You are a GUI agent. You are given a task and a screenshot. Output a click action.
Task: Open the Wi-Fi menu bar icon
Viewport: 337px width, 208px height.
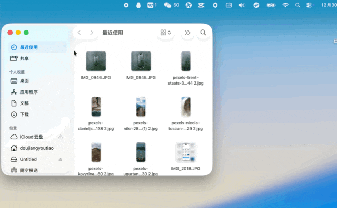[285, 5]
